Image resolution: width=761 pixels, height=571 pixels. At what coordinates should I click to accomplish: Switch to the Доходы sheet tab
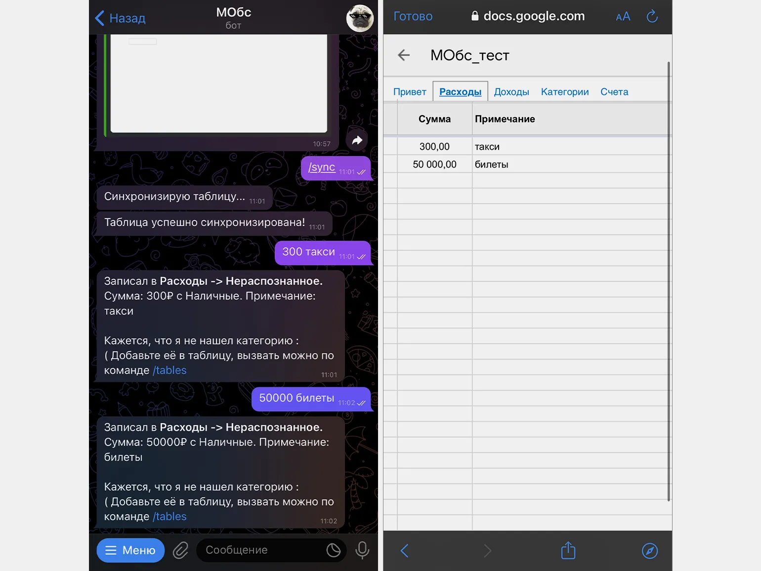point(511,92)
